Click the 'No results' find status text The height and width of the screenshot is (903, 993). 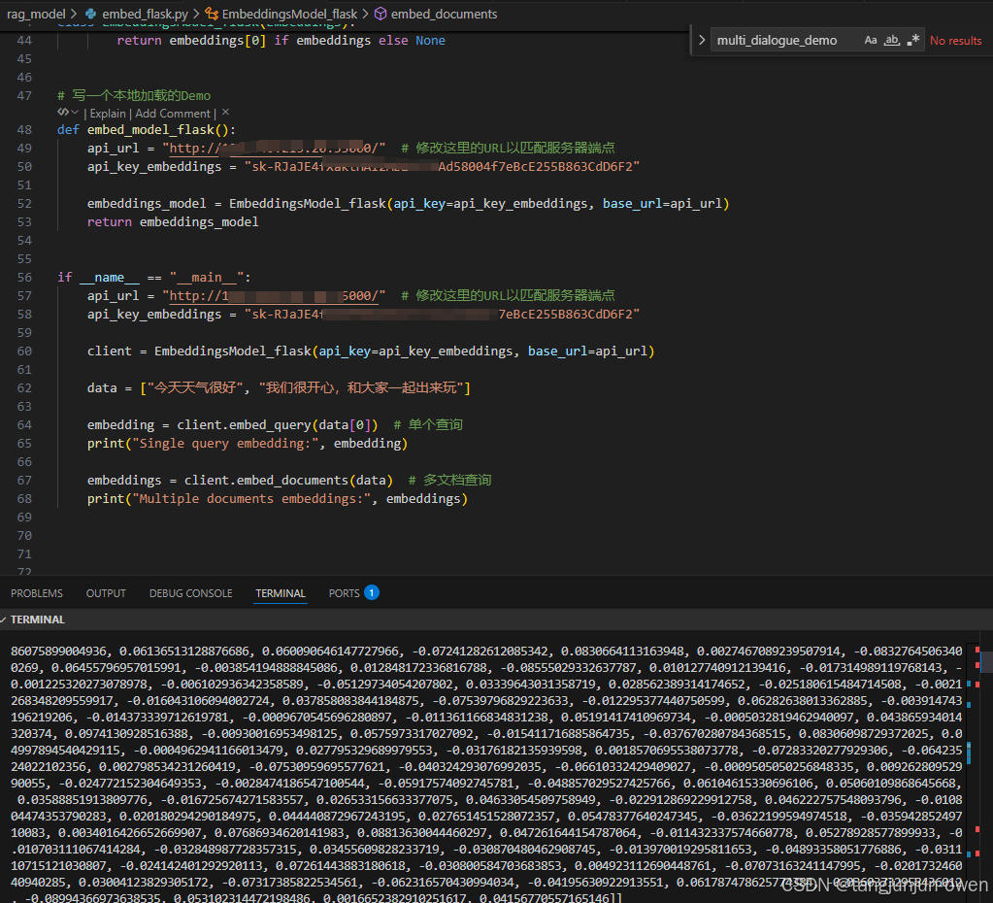click(956, 41)
